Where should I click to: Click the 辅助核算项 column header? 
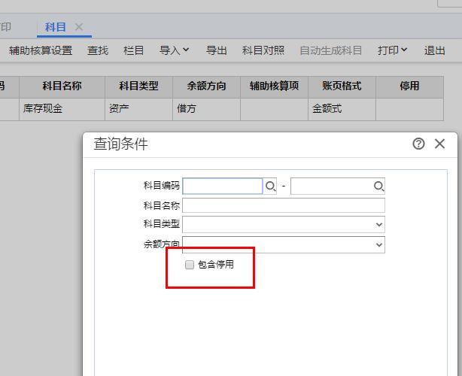coord(274,86)
